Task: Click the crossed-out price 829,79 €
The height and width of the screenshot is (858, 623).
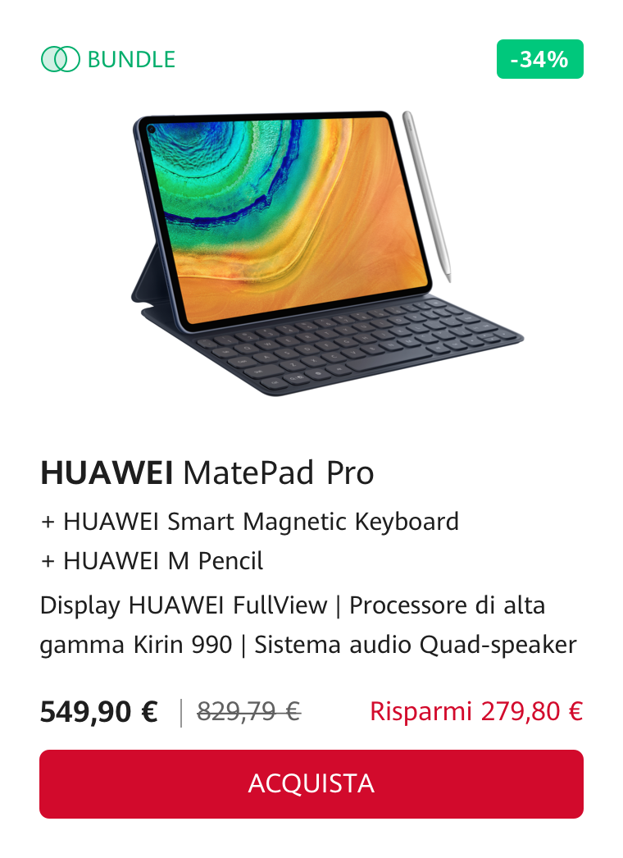Action: (249, 711)
